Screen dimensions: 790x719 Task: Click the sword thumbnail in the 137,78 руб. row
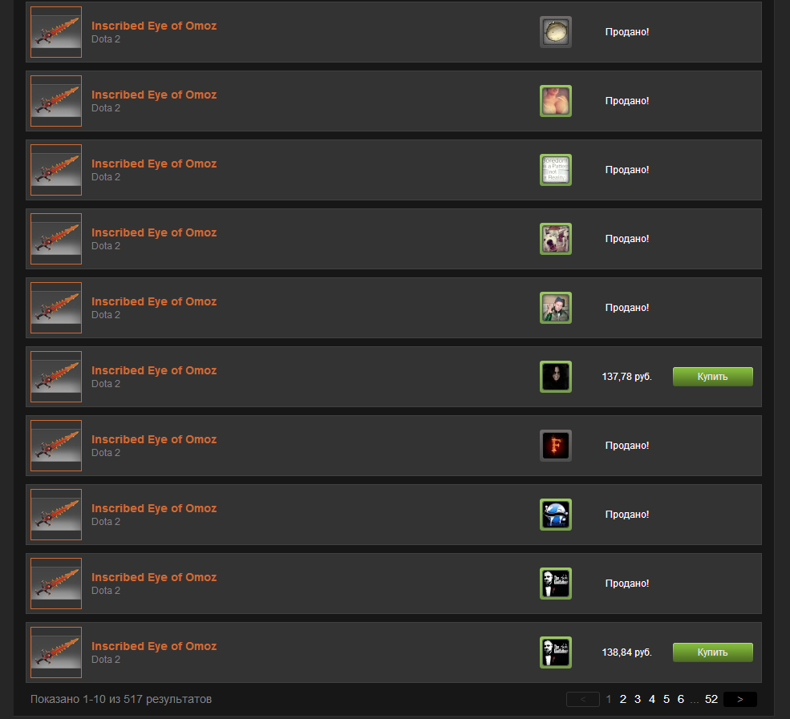pyautogui.click(x=56, y=377)
